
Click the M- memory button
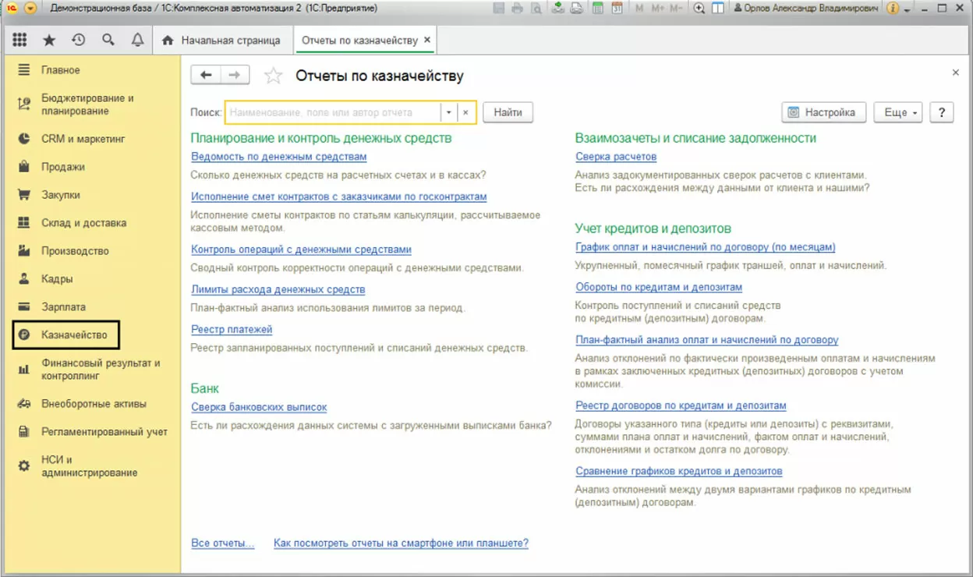pyautogui.click(x=676, y=9)
